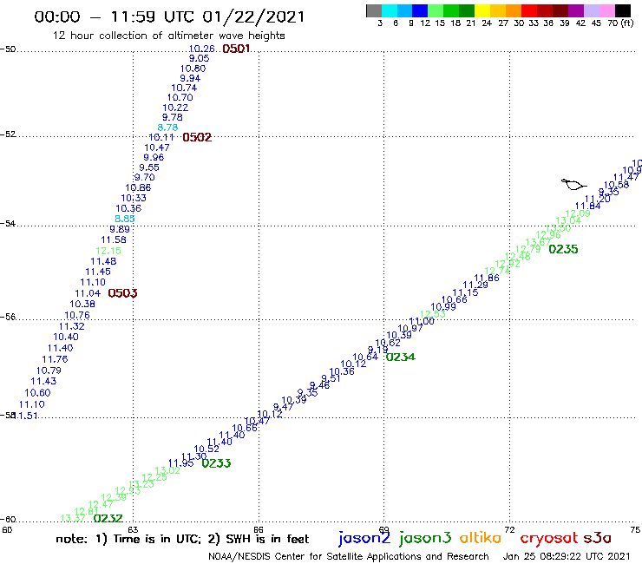Click the green value 12.53
Image resolution: width=642 pixels, height=564 pixels.
(x=433, y=314)
